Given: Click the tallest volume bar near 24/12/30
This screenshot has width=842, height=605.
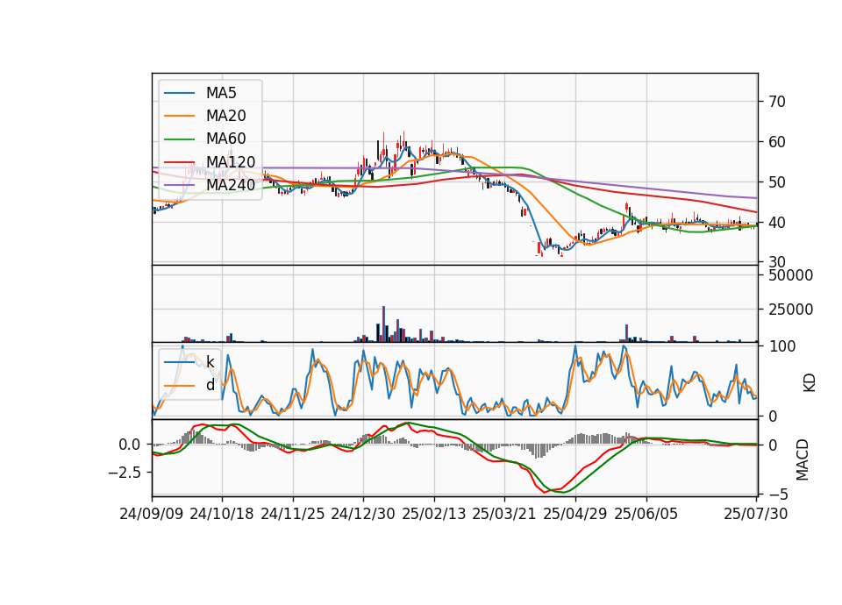Looking at the screenshot, I should point(384,324).
